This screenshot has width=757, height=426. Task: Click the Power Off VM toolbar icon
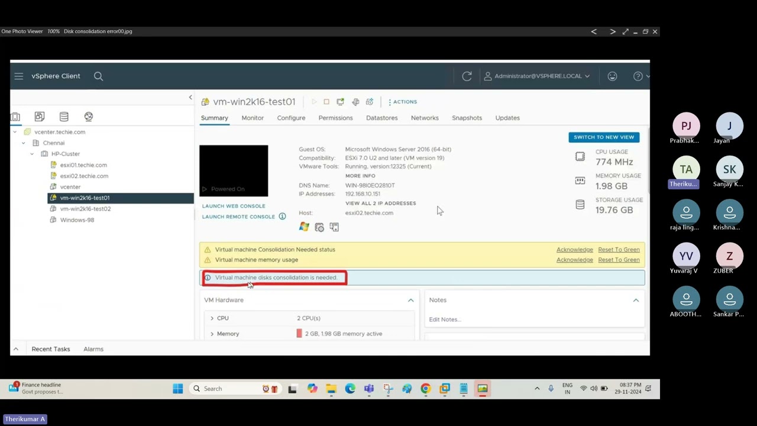(326, 102)
